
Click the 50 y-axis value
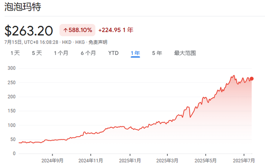13,140
